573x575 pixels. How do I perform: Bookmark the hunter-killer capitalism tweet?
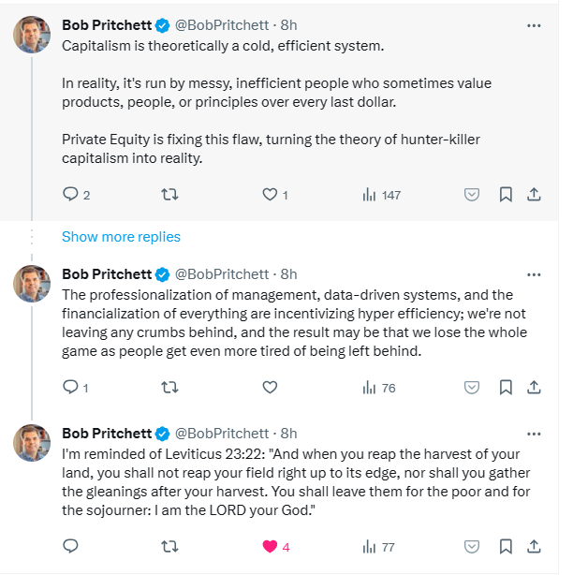click(x=506, y=195)
